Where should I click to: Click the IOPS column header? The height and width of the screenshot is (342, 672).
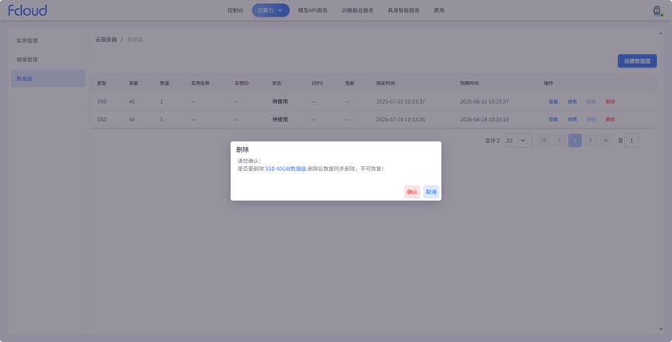317,83
